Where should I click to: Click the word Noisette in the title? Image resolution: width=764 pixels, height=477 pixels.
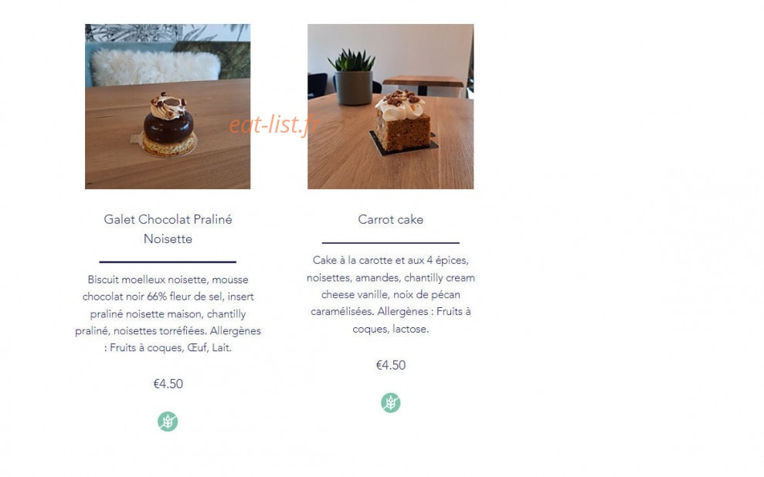[168, 239]
